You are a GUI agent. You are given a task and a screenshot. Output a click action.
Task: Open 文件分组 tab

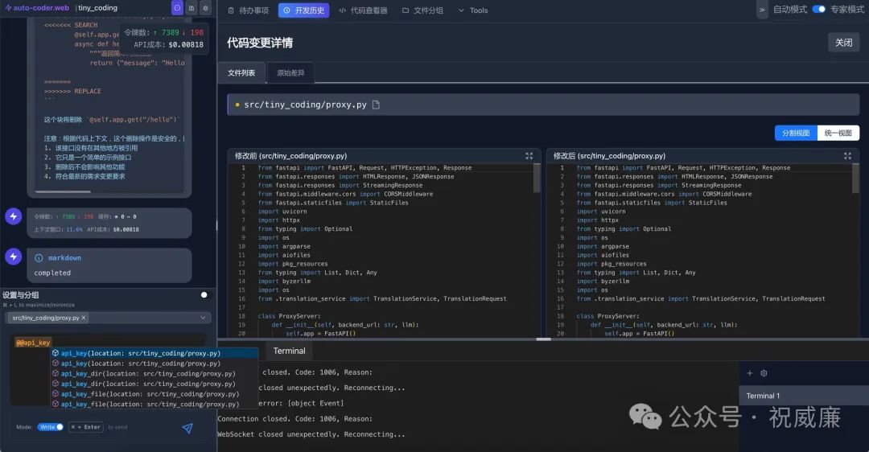(422, 10)
